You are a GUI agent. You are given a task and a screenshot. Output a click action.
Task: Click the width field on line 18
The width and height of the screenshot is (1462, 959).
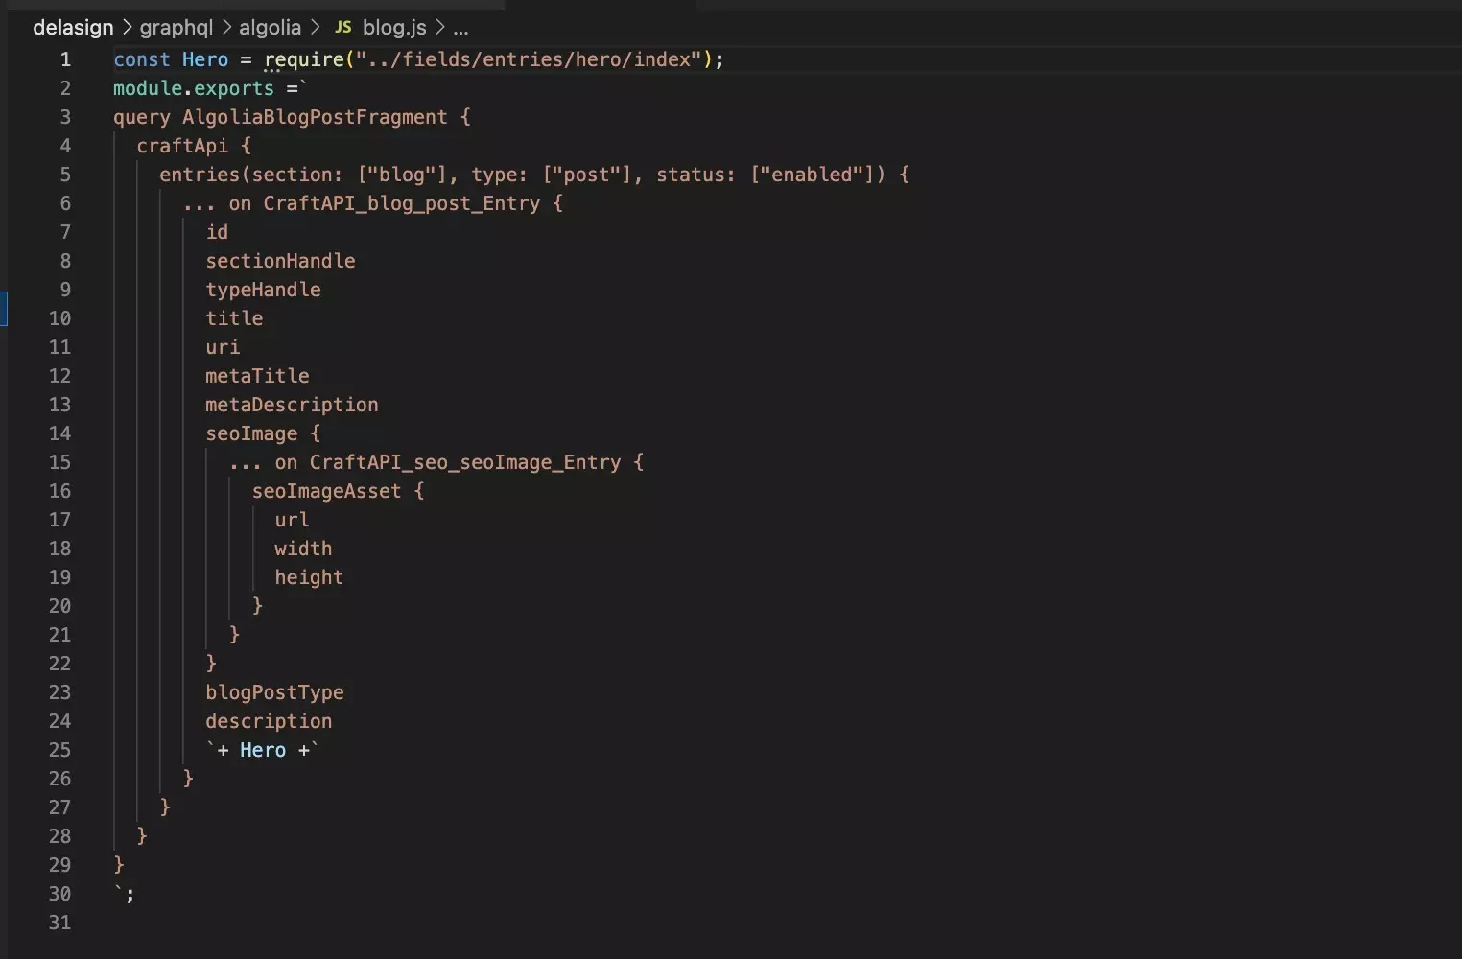click(303, 549)
